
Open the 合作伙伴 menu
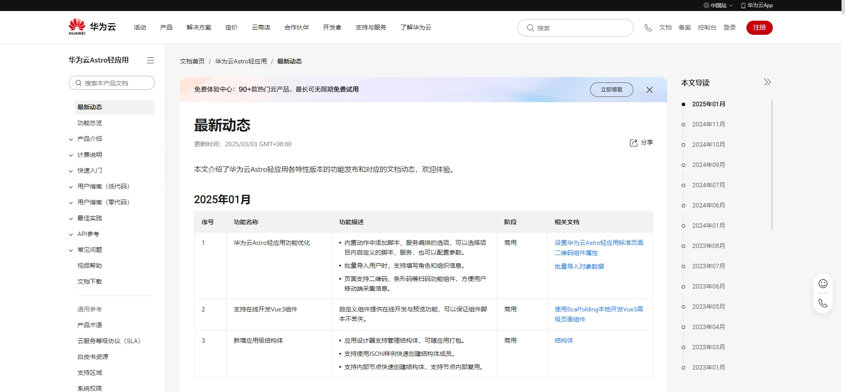297,27
